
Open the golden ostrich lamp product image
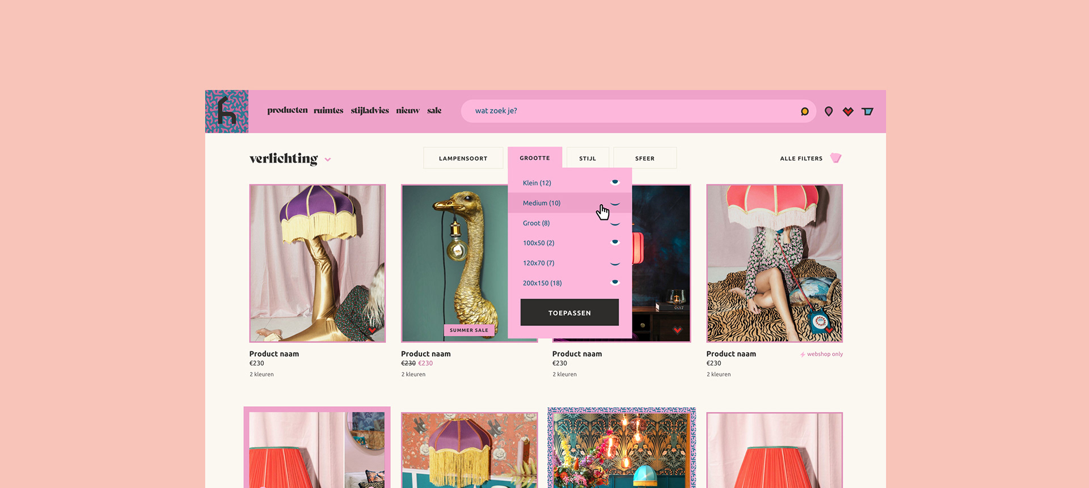454,261
